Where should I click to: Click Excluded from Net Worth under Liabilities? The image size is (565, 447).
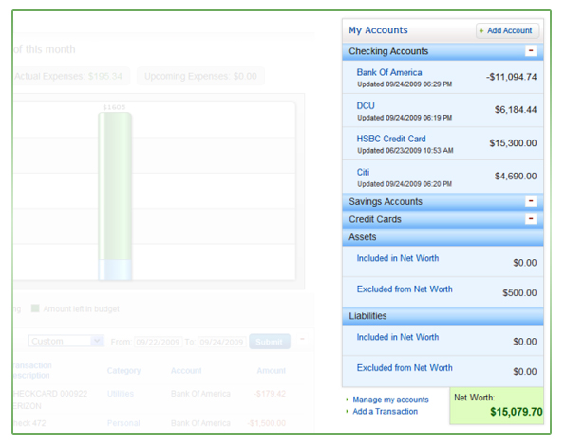point(405,368)
